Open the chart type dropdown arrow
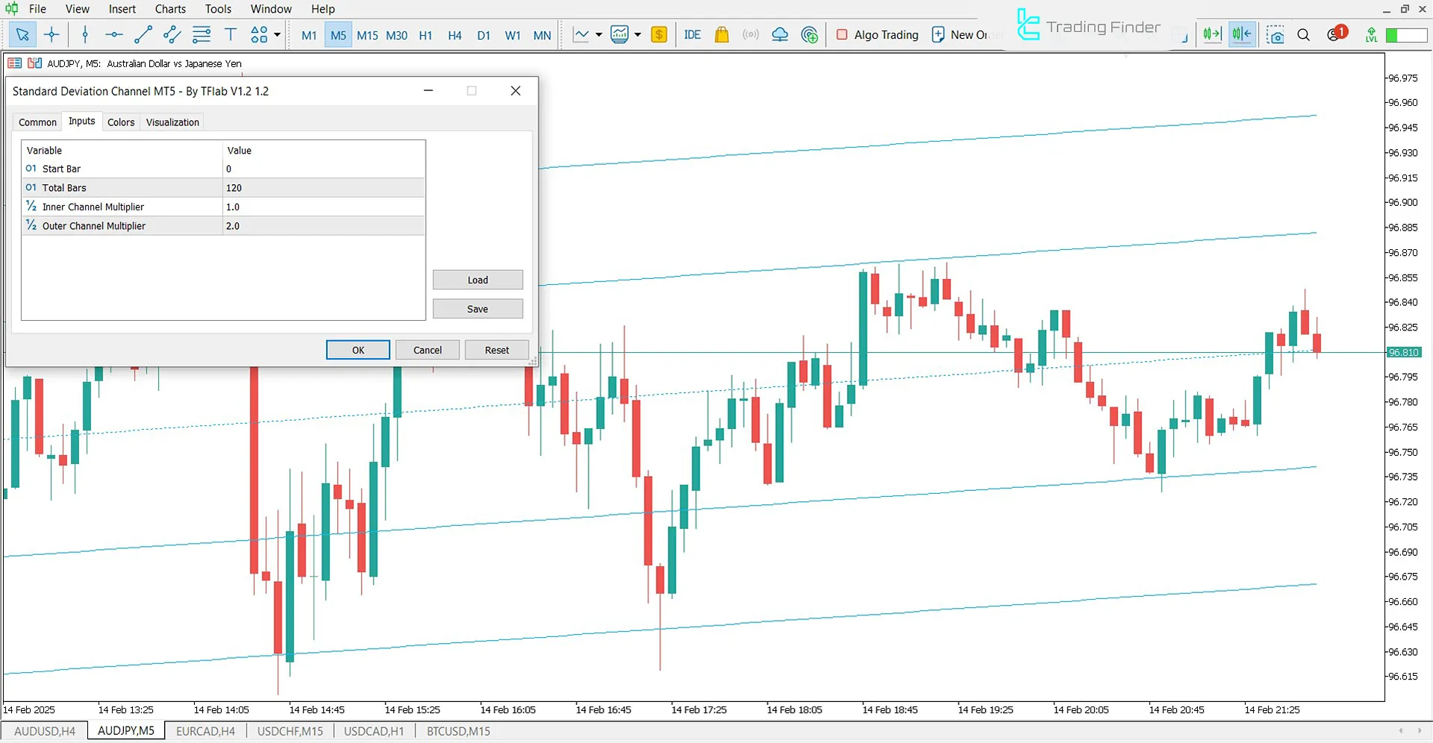 pyautogui.click(x=638, y=34)
